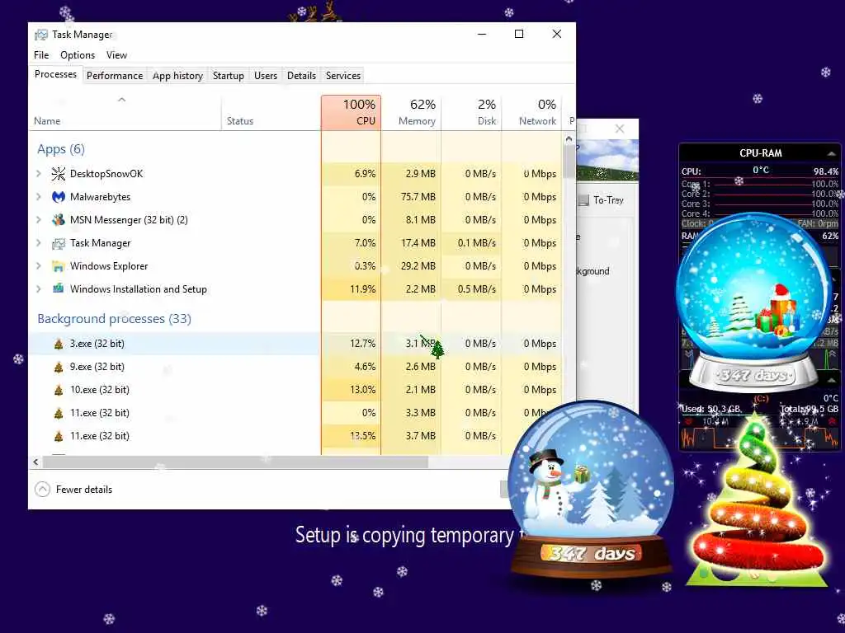Switch to the Users tab

(x=266, y=76)
